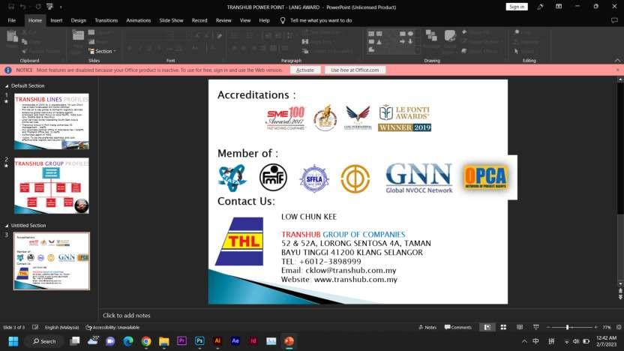The width and height of the screenshot is (624, 351).
Task: Click the Save icon in quick access toolbar
Action: click(11, 7)
